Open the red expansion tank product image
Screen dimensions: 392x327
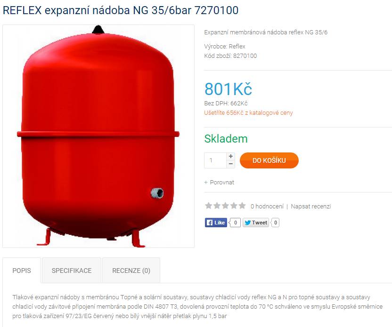tap(98, 136)
